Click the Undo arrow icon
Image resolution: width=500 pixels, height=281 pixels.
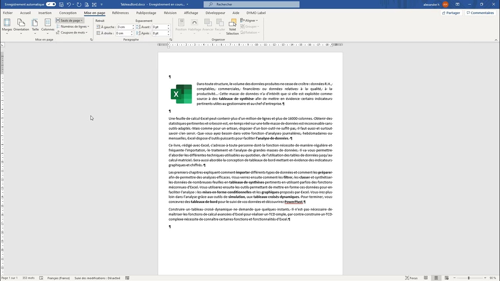coord(69,4)
